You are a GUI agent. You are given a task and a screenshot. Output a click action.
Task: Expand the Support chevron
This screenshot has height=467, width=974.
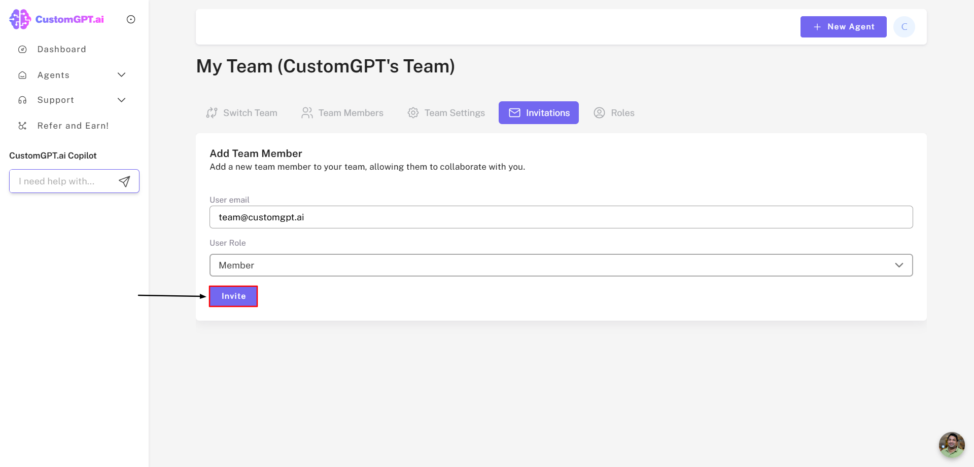122,100
